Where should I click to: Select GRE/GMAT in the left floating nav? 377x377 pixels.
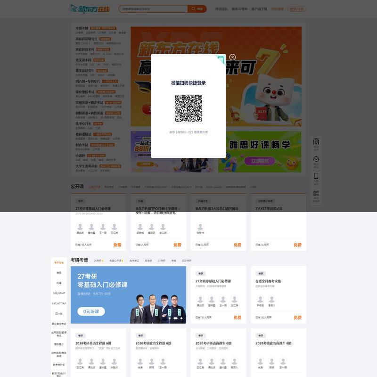click(x=59, y=293)
